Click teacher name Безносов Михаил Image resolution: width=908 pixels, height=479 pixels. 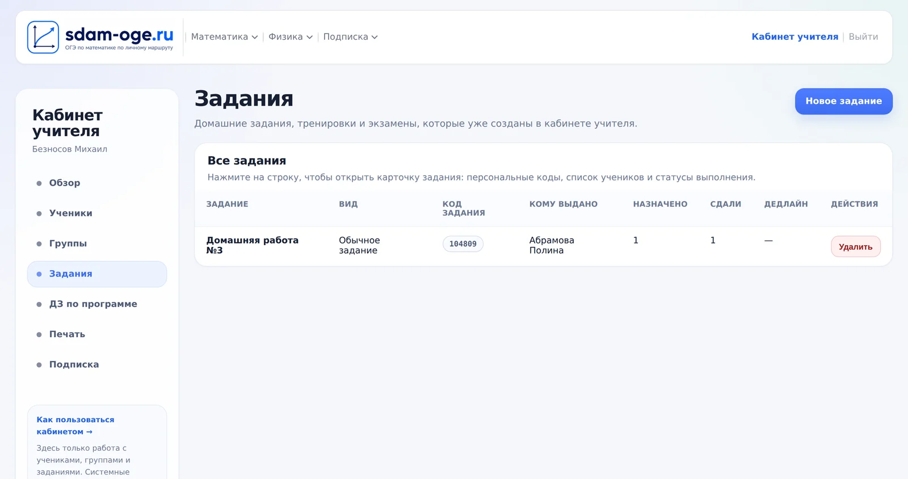pyautogui.click(x=70, y=149)
